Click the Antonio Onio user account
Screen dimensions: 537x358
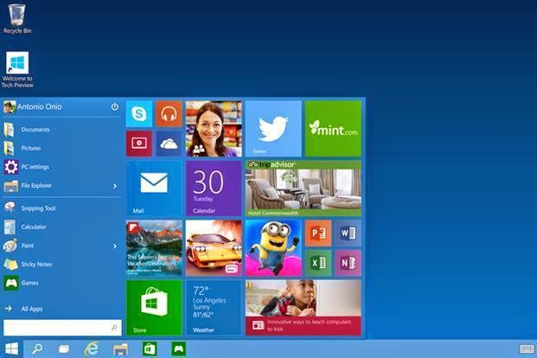33,107
